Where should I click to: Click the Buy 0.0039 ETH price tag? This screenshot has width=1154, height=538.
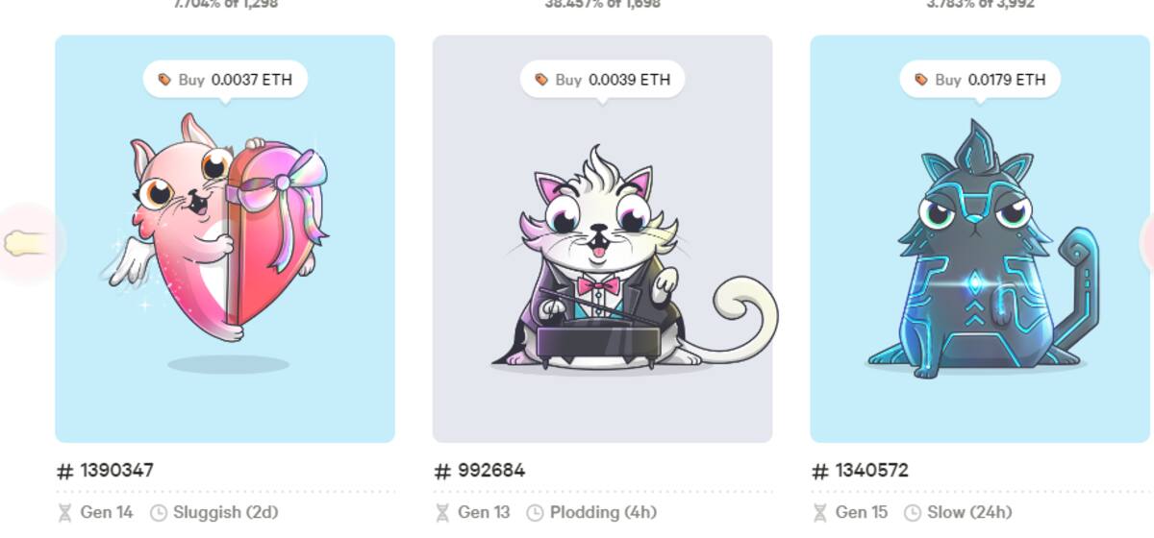coord(603,79)
